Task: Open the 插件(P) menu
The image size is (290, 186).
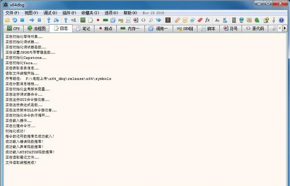Action: click(x=69, y=13)
